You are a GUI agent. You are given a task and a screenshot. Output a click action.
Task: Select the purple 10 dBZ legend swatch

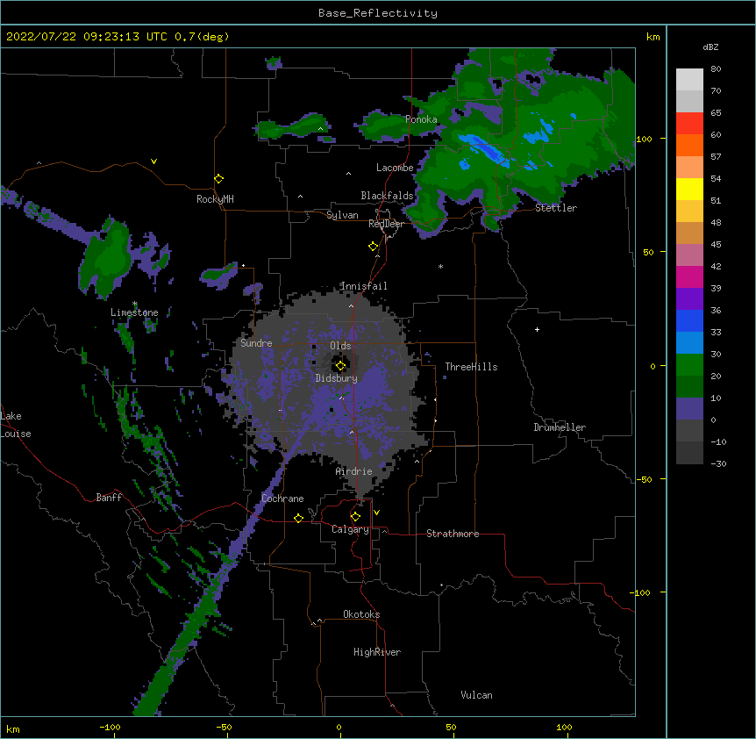click(689, 409)
